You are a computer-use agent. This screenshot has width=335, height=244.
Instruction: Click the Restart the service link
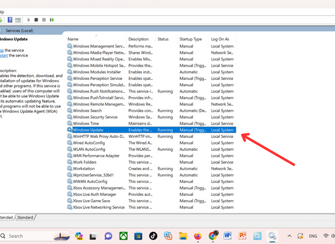(x=4, y=56)
